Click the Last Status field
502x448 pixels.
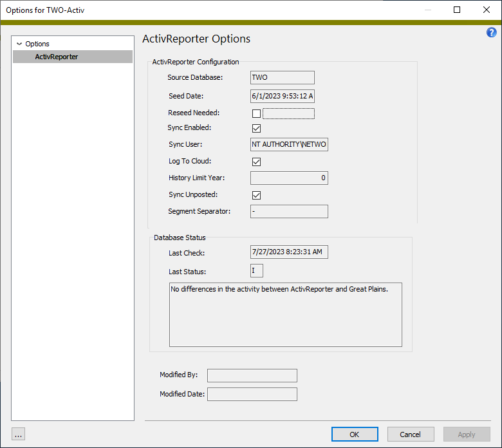point(257,270)
